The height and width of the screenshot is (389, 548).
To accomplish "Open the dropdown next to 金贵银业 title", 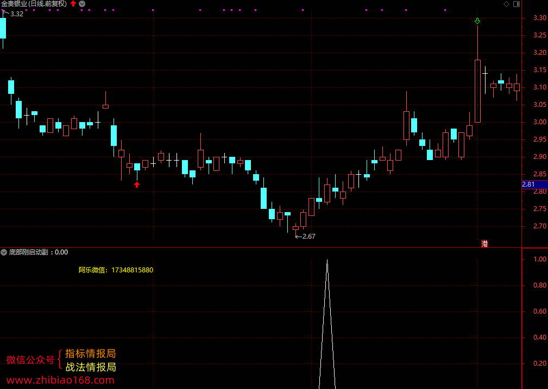I will click(82, 4).
